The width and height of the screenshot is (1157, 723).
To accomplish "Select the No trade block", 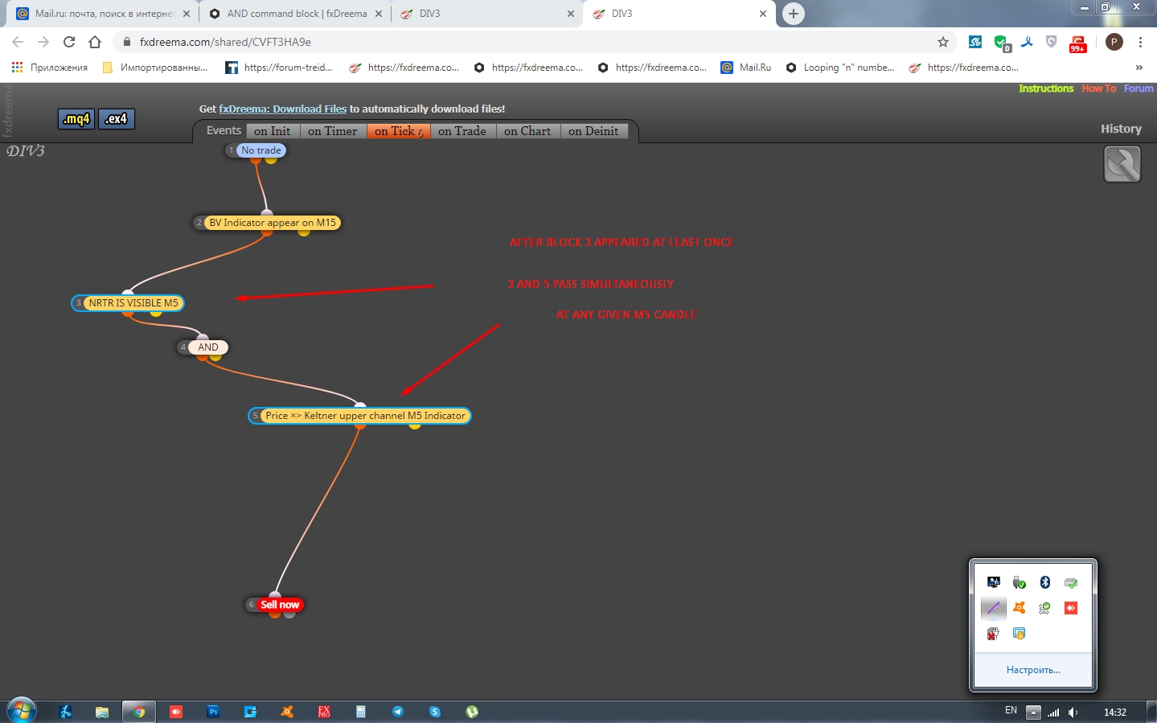I will coord(261,150).
